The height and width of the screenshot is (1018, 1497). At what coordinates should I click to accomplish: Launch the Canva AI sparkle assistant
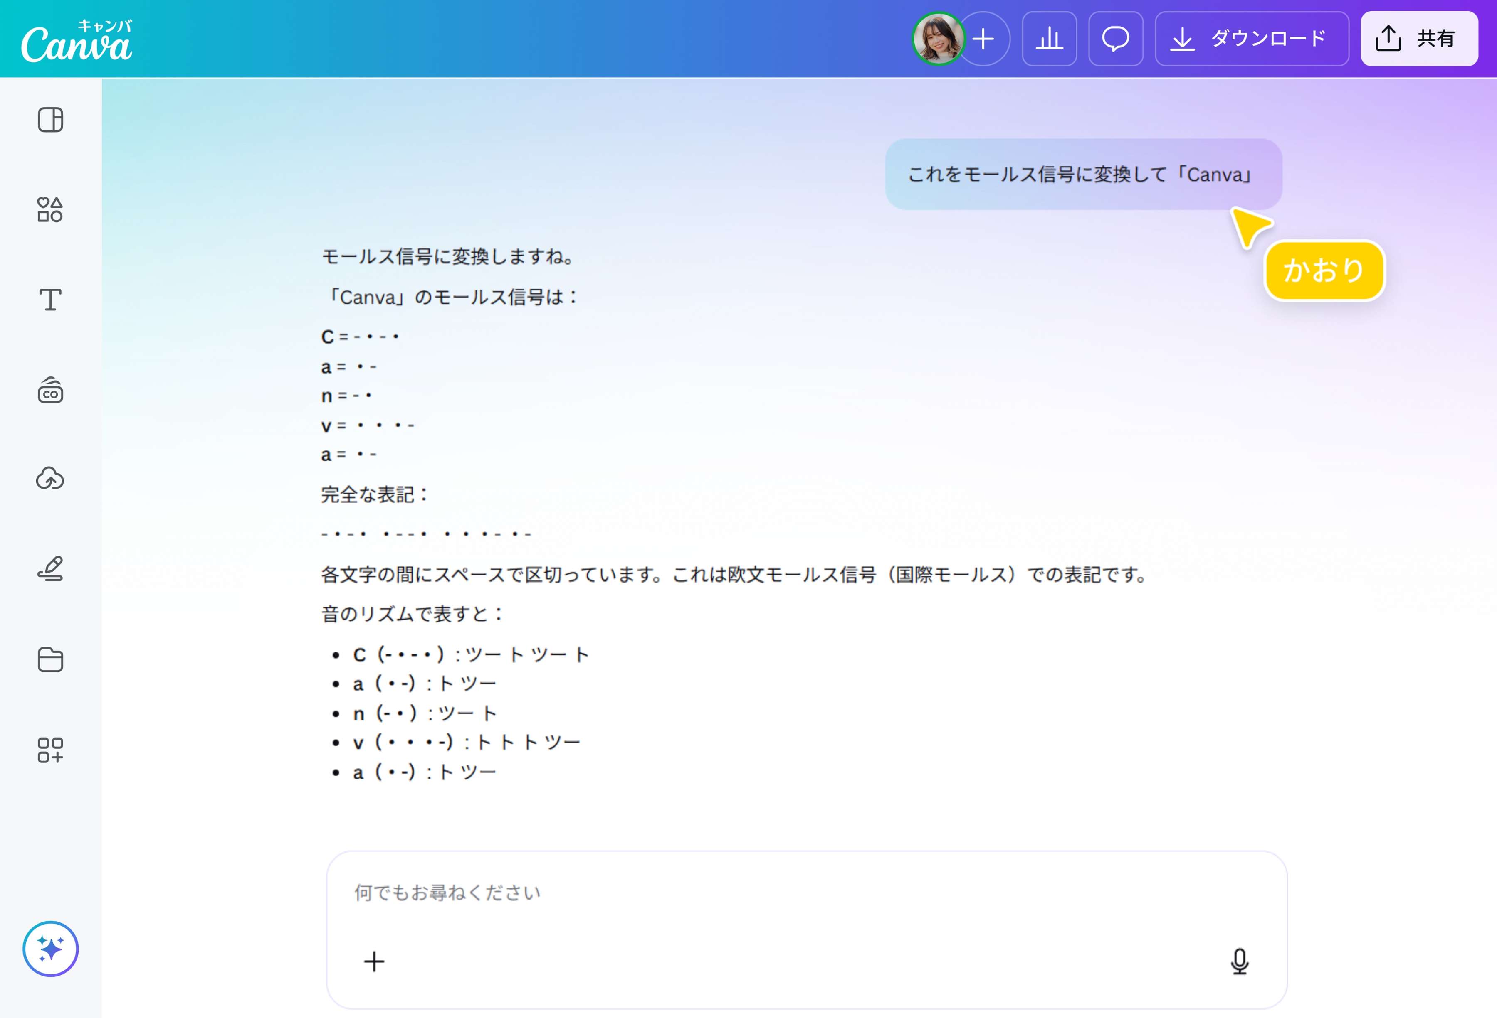(x=50, y=949)
